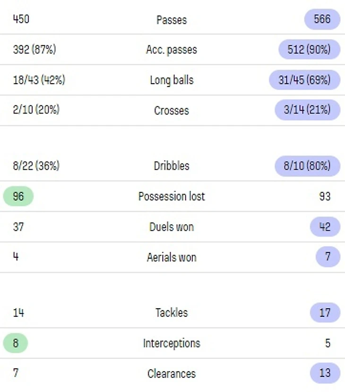
Task: Click the green 96 possession lost badge
Action: pos(18,196)
